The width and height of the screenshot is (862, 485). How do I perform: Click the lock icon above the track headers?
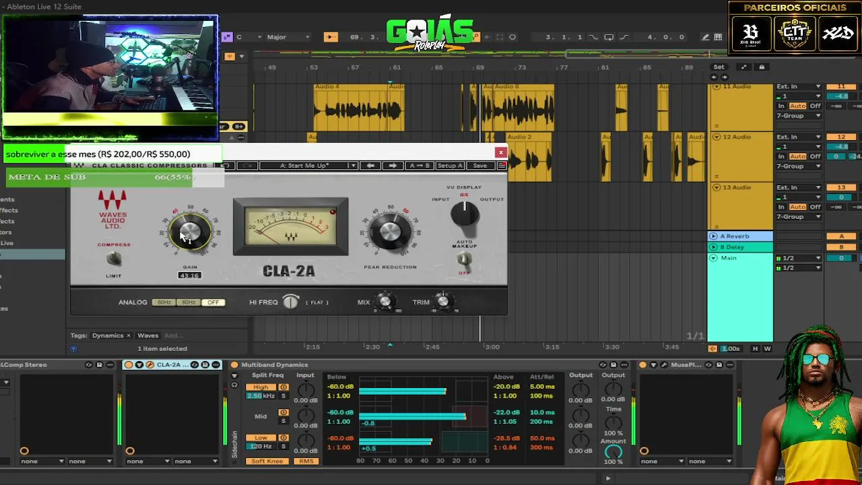coord(762,67)
